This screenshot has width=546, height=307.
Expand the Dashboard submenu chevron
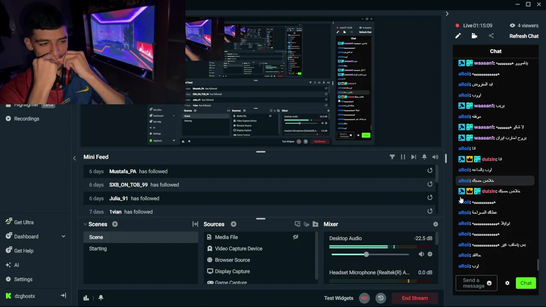(x=64, y=237)
